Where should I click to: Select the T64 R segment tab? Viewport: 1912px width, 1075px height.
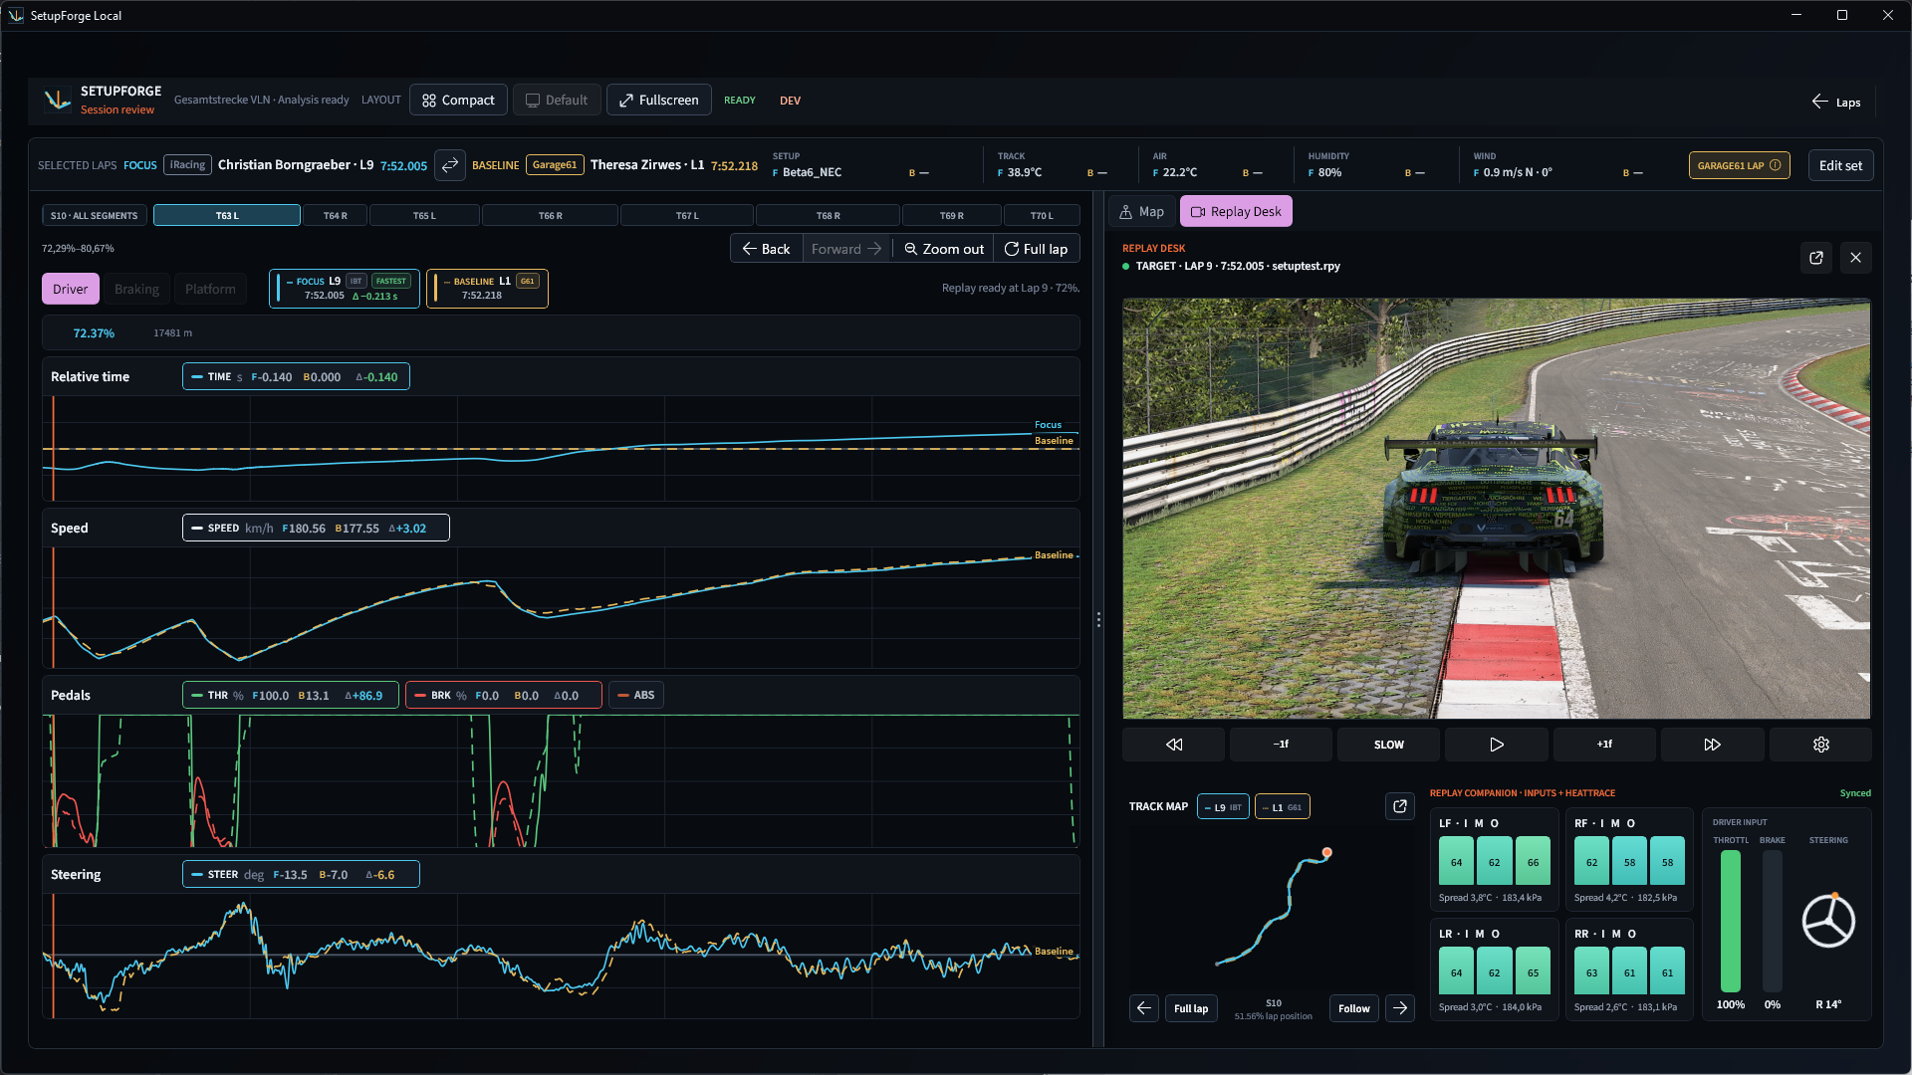336,215
